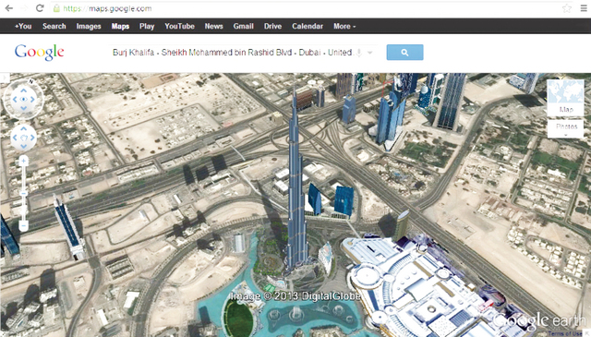Image resolution: width=591 pixels, height=337 pixels.
Task: Pan the map left using the hand control
Action: pos(15,138)
